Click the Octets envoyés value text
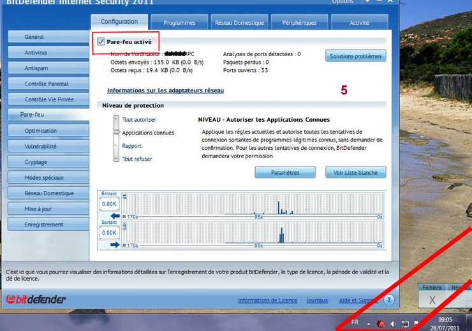The width and height of the screenshot is (472, 331). click(x=157, y=63)
